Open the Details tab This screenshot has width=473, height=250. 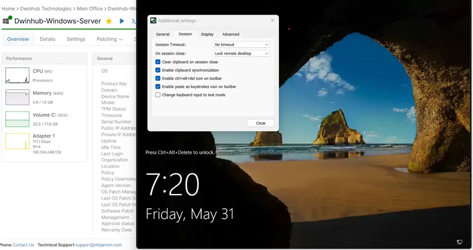48,39
